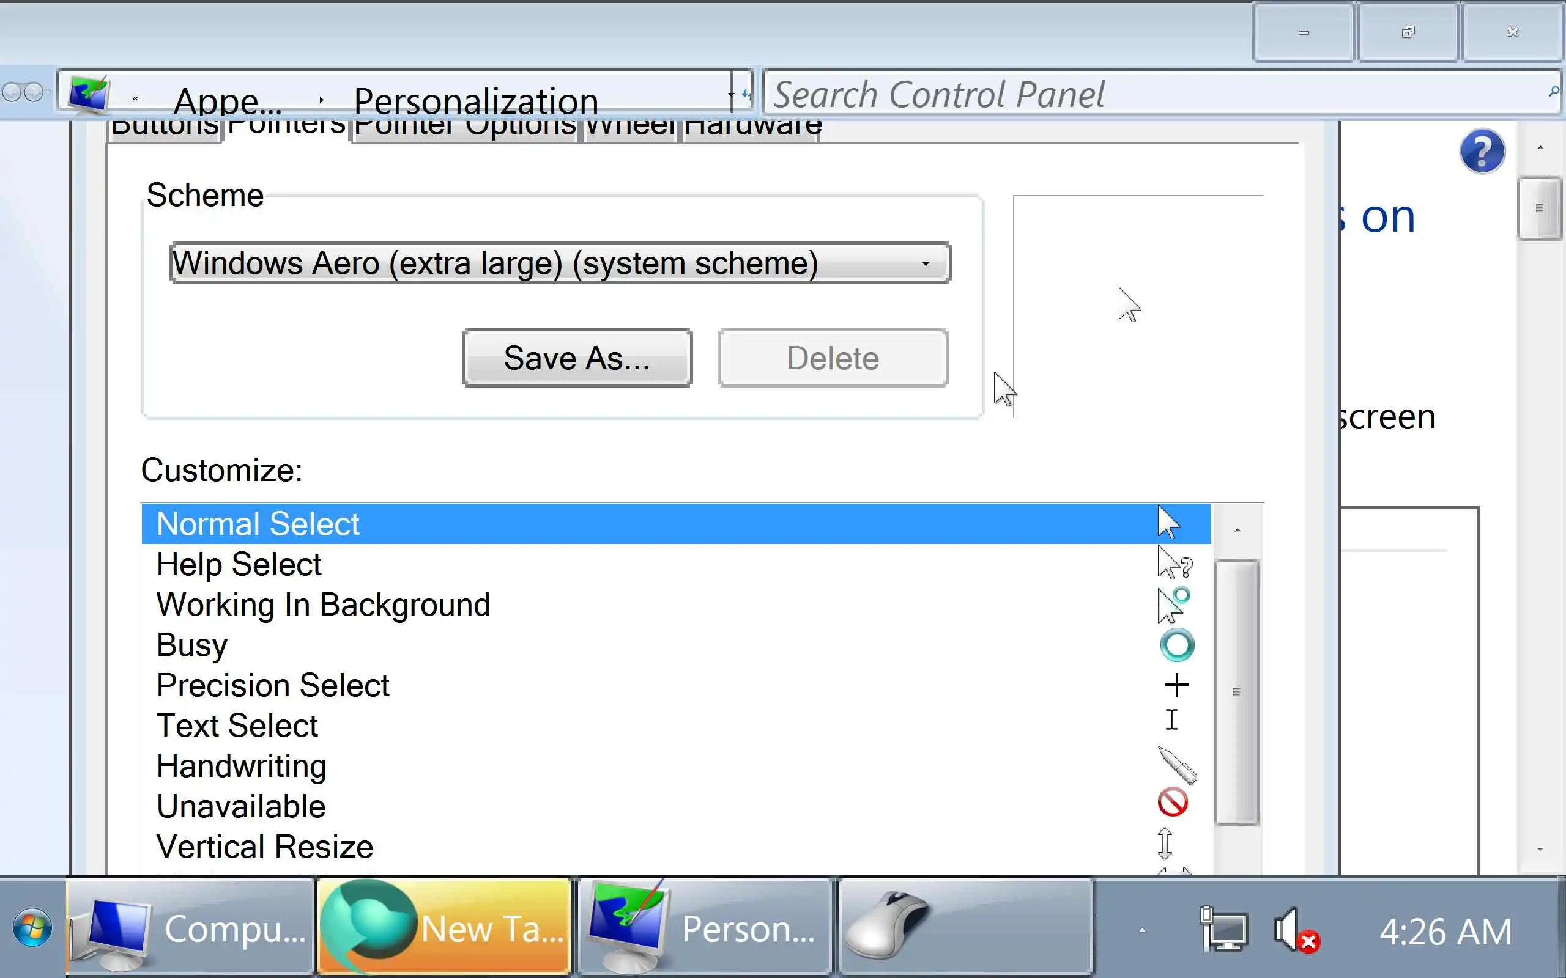The width and height of the screenshot is (1566, 978).
Task: Switch to the New Tab browser taskbar item
Action: tap(444, 927)
